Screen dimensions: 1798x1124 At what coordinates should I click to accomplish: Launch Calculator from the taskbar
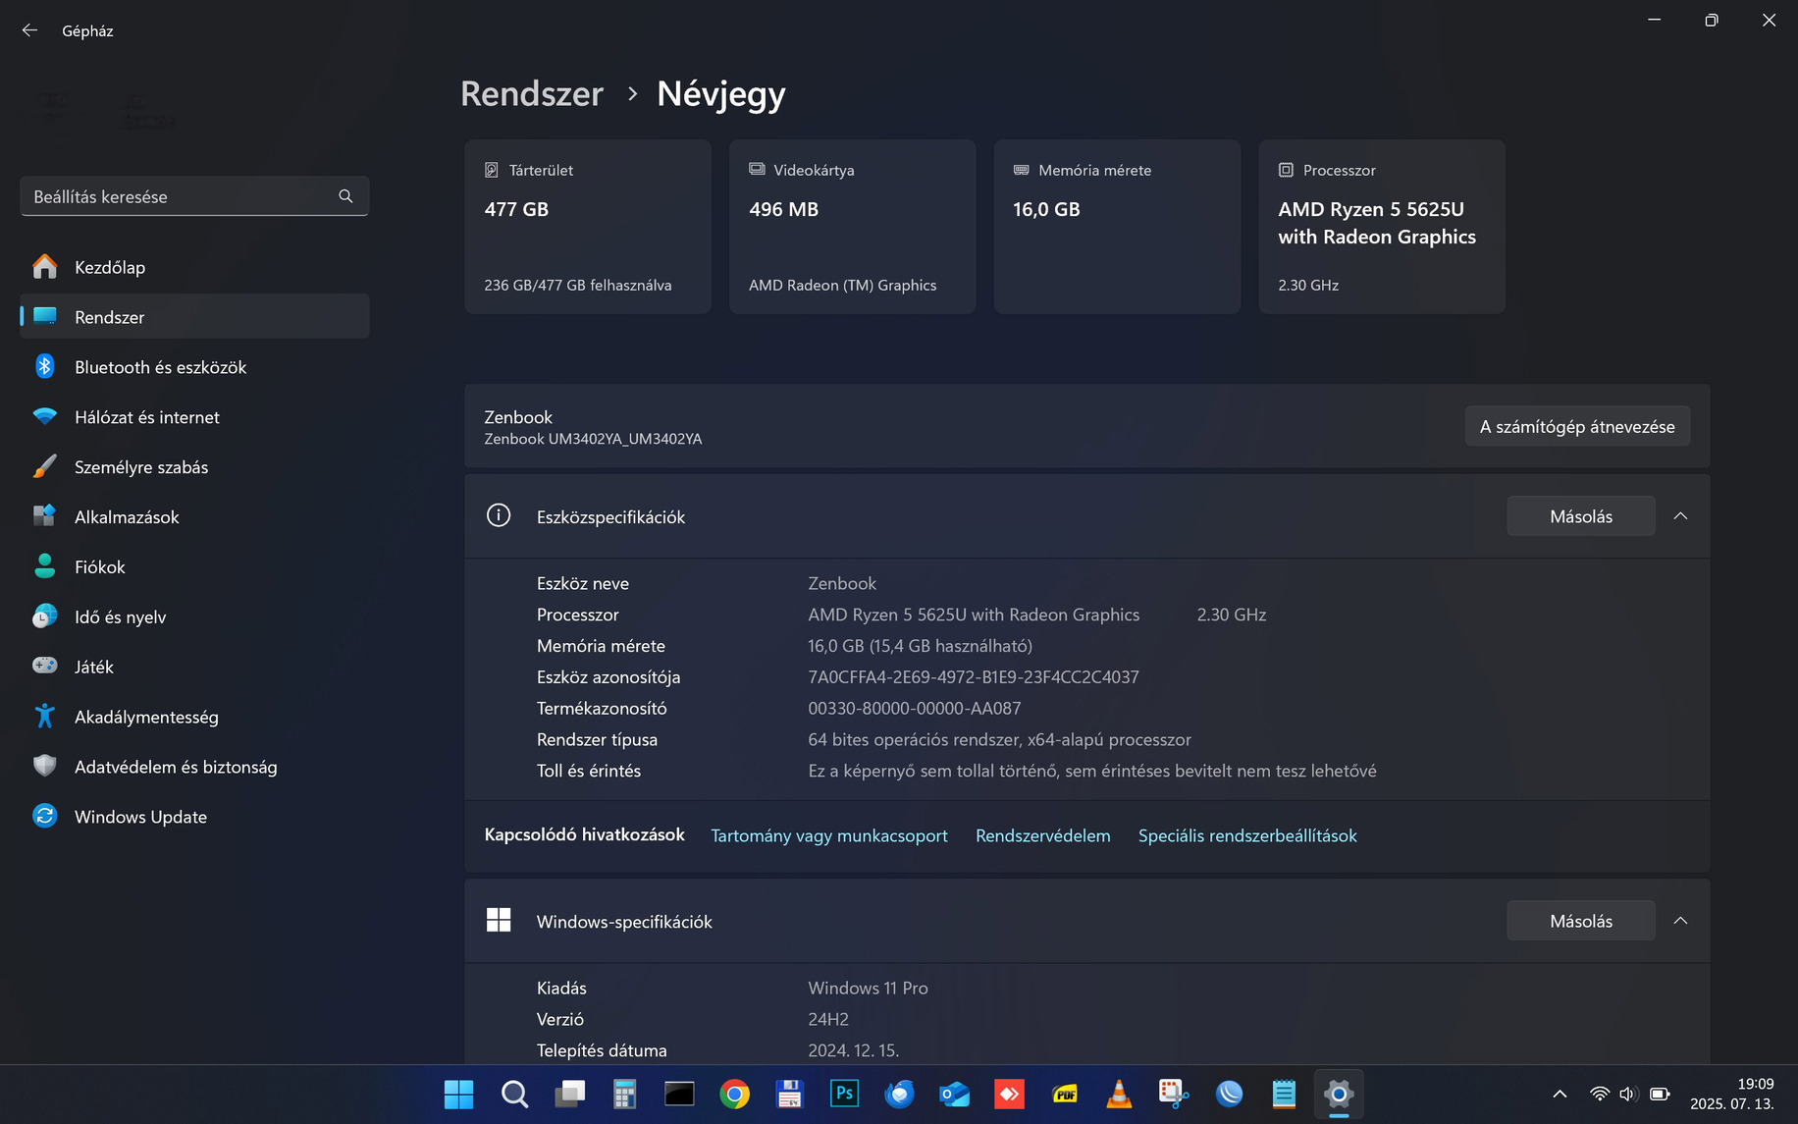(624, 1094)
